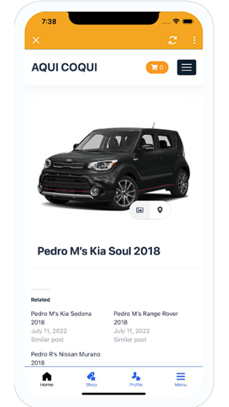
Task: Open Pedro M's Kia Sedona 2018 post
Action: (x=61, y=318)
